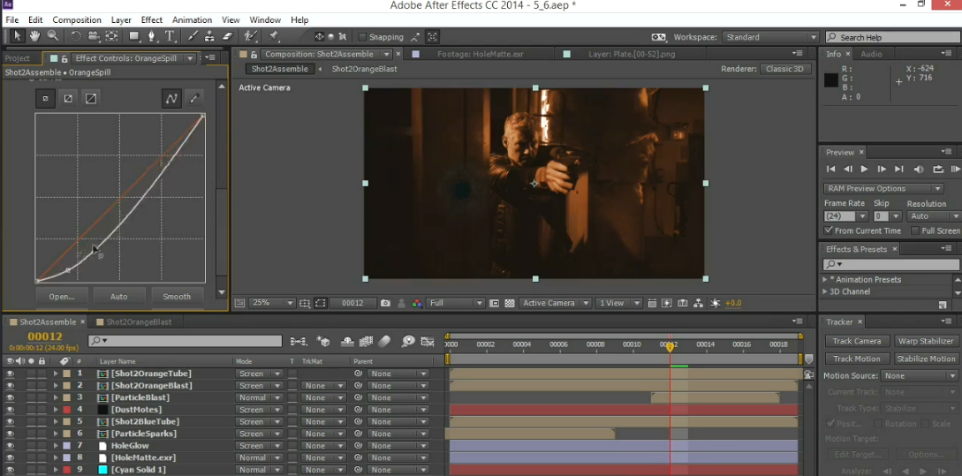Screen dimensions: 962x476
Task: Open the Workspace Standard dropdown
Action: coord(770,37)
